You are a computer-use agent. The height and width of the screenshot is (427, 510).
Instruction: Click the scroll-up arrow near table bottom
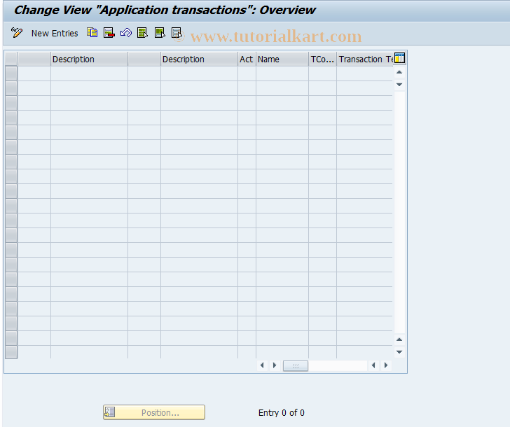coord(399,339)
